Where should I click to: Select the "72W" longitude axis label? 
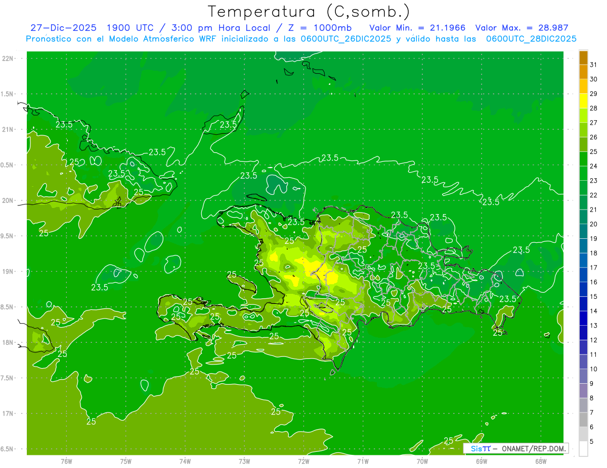click(x=303, y=461)
